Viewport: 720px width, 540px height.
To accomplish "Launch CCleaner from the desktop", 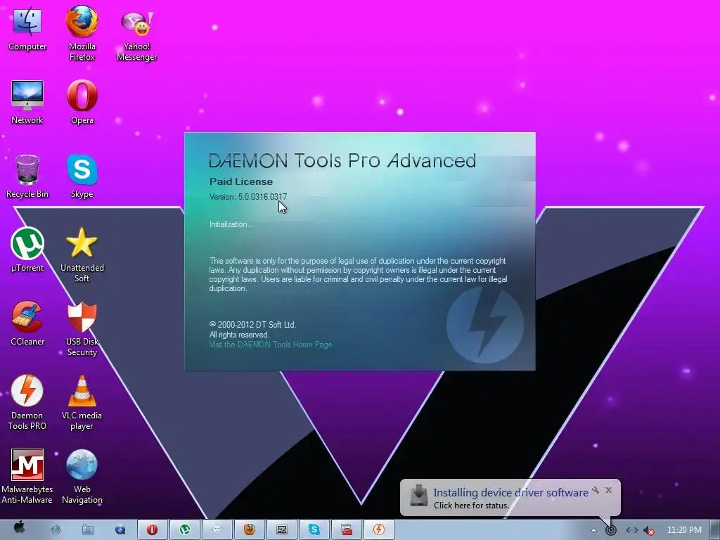I will coord(27,323).
